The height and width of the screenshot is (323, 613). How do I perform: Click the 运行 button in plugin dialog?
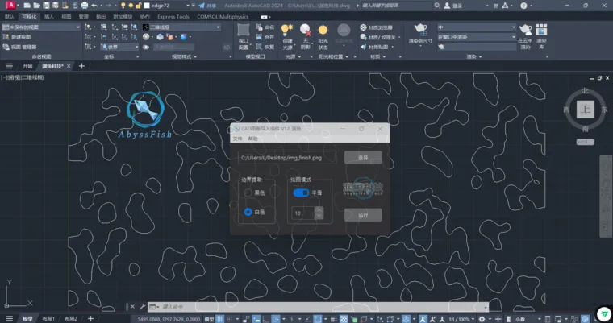tap(363, 215)
